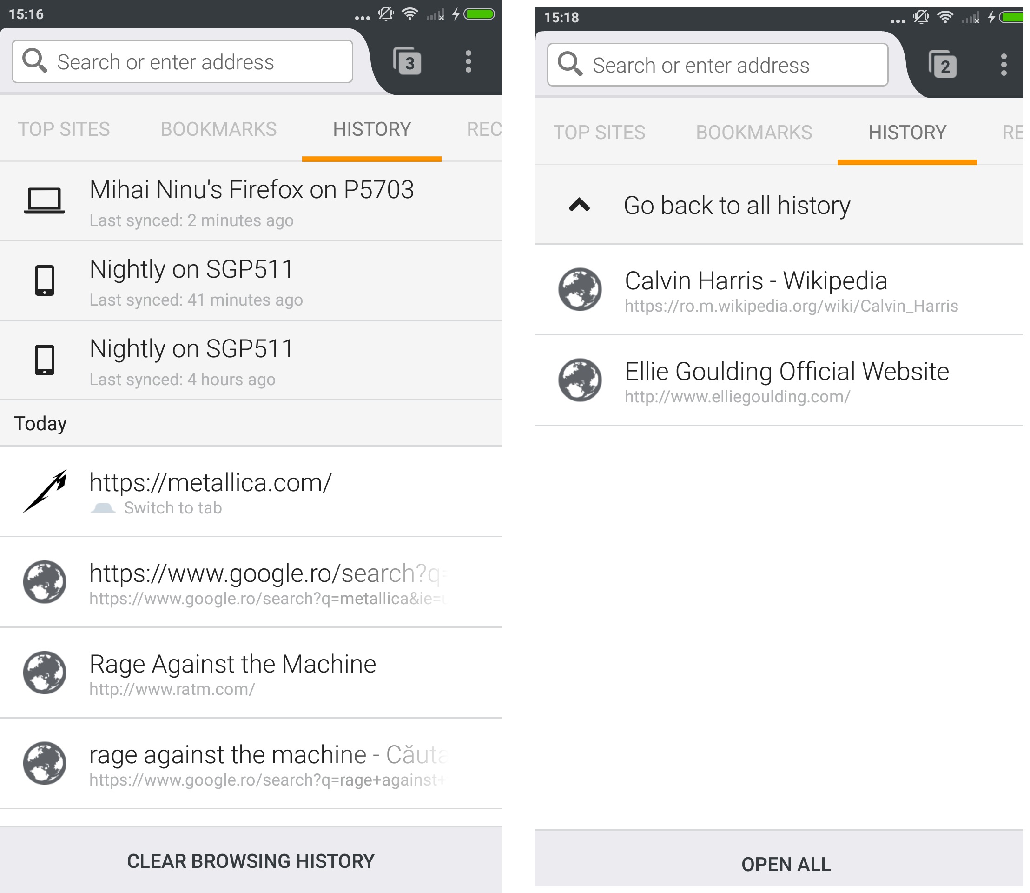Tap the search magnifier in left address bar
This screenshot has width=1030, height=893.
[x=35, y=61]
